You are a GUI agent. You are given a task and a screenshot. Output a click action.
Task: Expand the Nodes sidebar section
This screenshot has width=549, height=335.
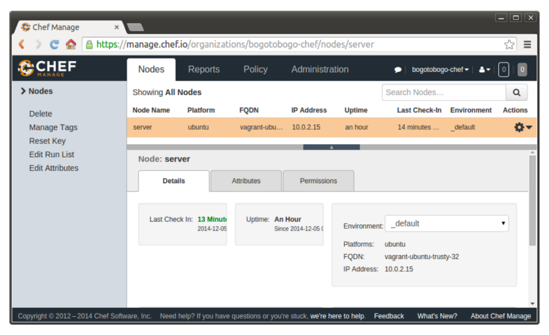tap(36, 91)
